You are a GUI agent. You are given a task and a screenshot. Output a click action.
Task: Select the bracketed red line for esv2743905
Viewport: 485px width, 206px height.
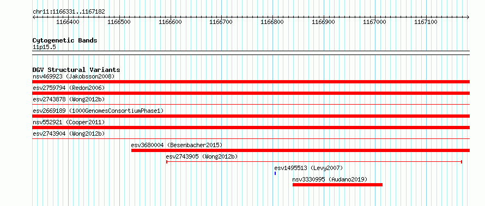click(314, 161)
